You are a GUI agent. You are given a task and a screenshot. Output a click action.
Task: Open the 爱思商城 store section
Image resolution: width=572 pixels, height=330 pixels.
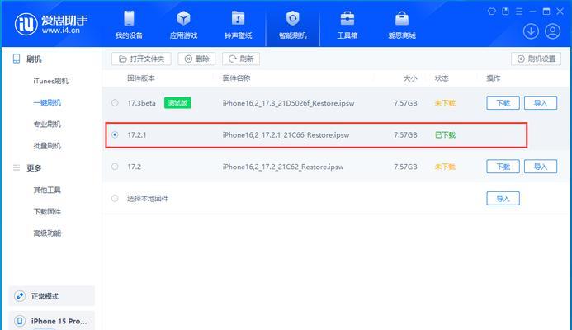click(x=402, y=25)
